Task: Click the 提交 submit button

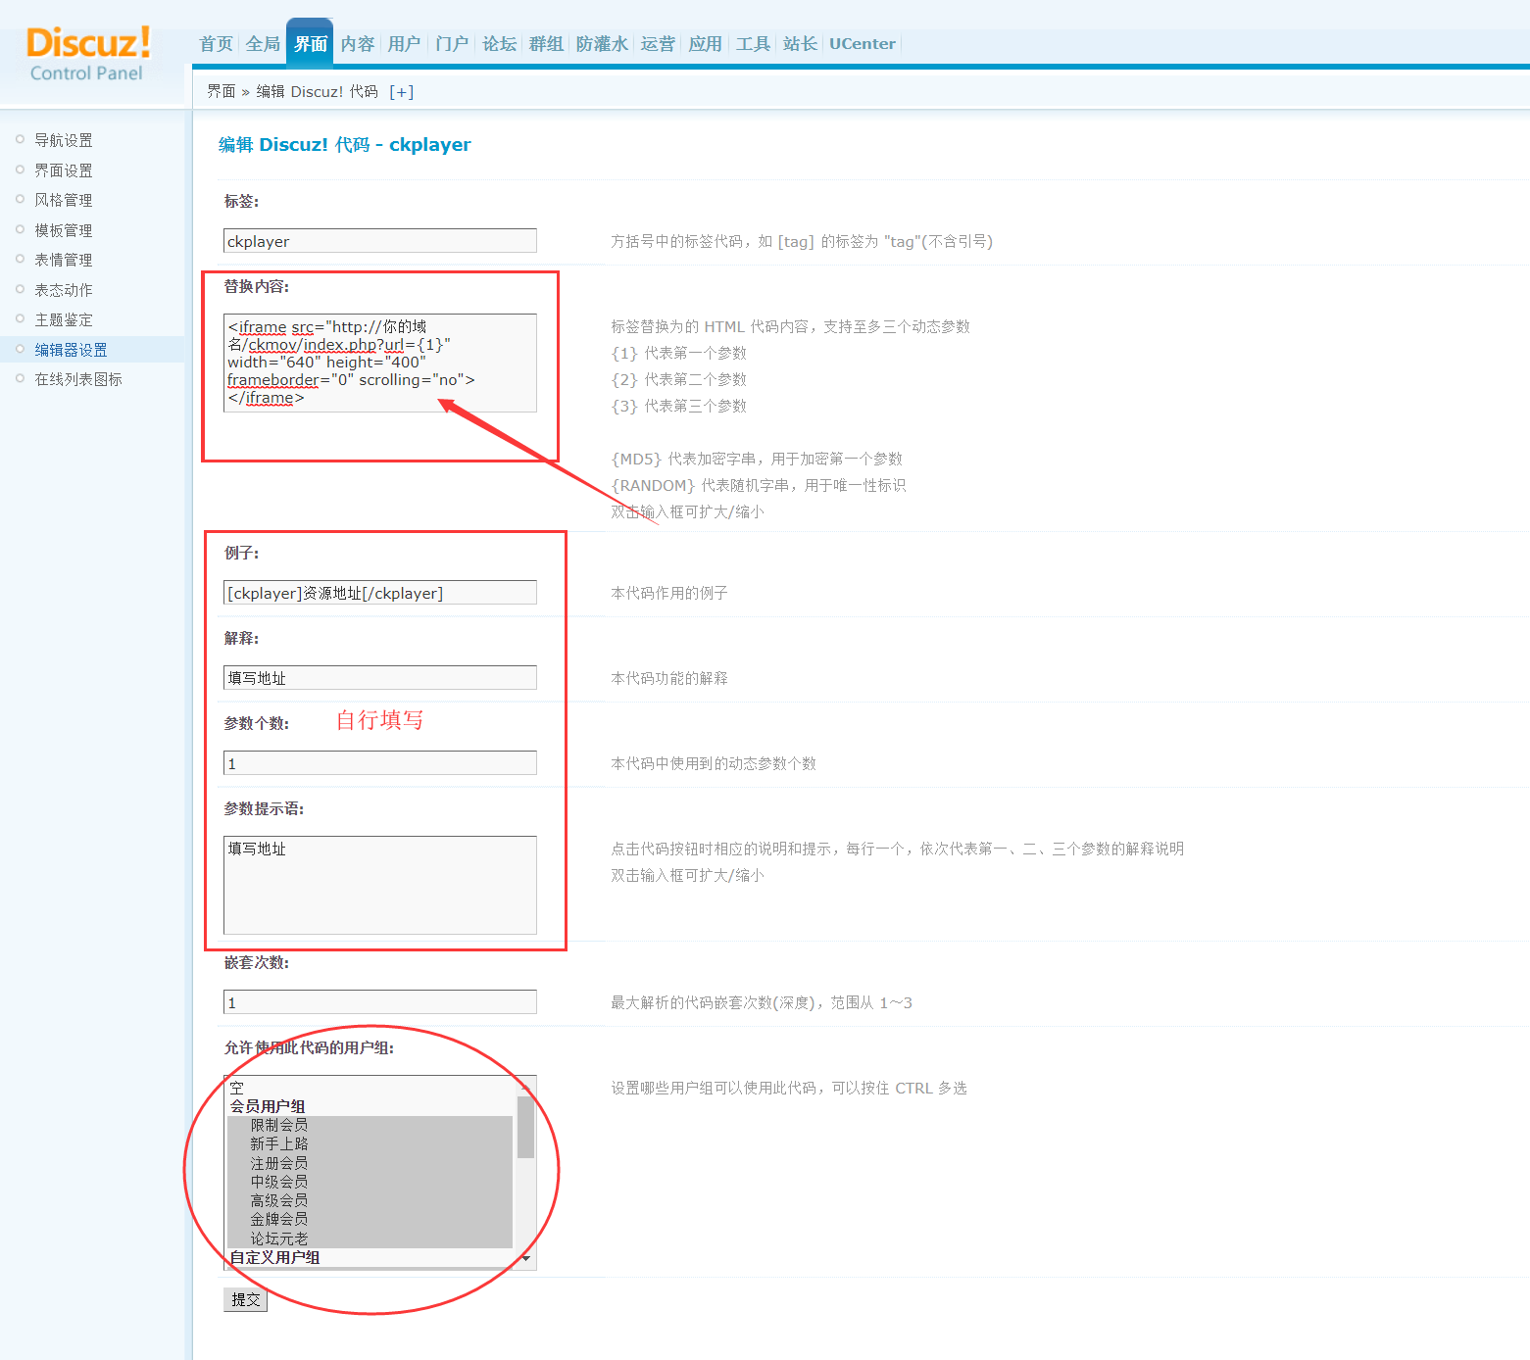Action: (245, 1299)
